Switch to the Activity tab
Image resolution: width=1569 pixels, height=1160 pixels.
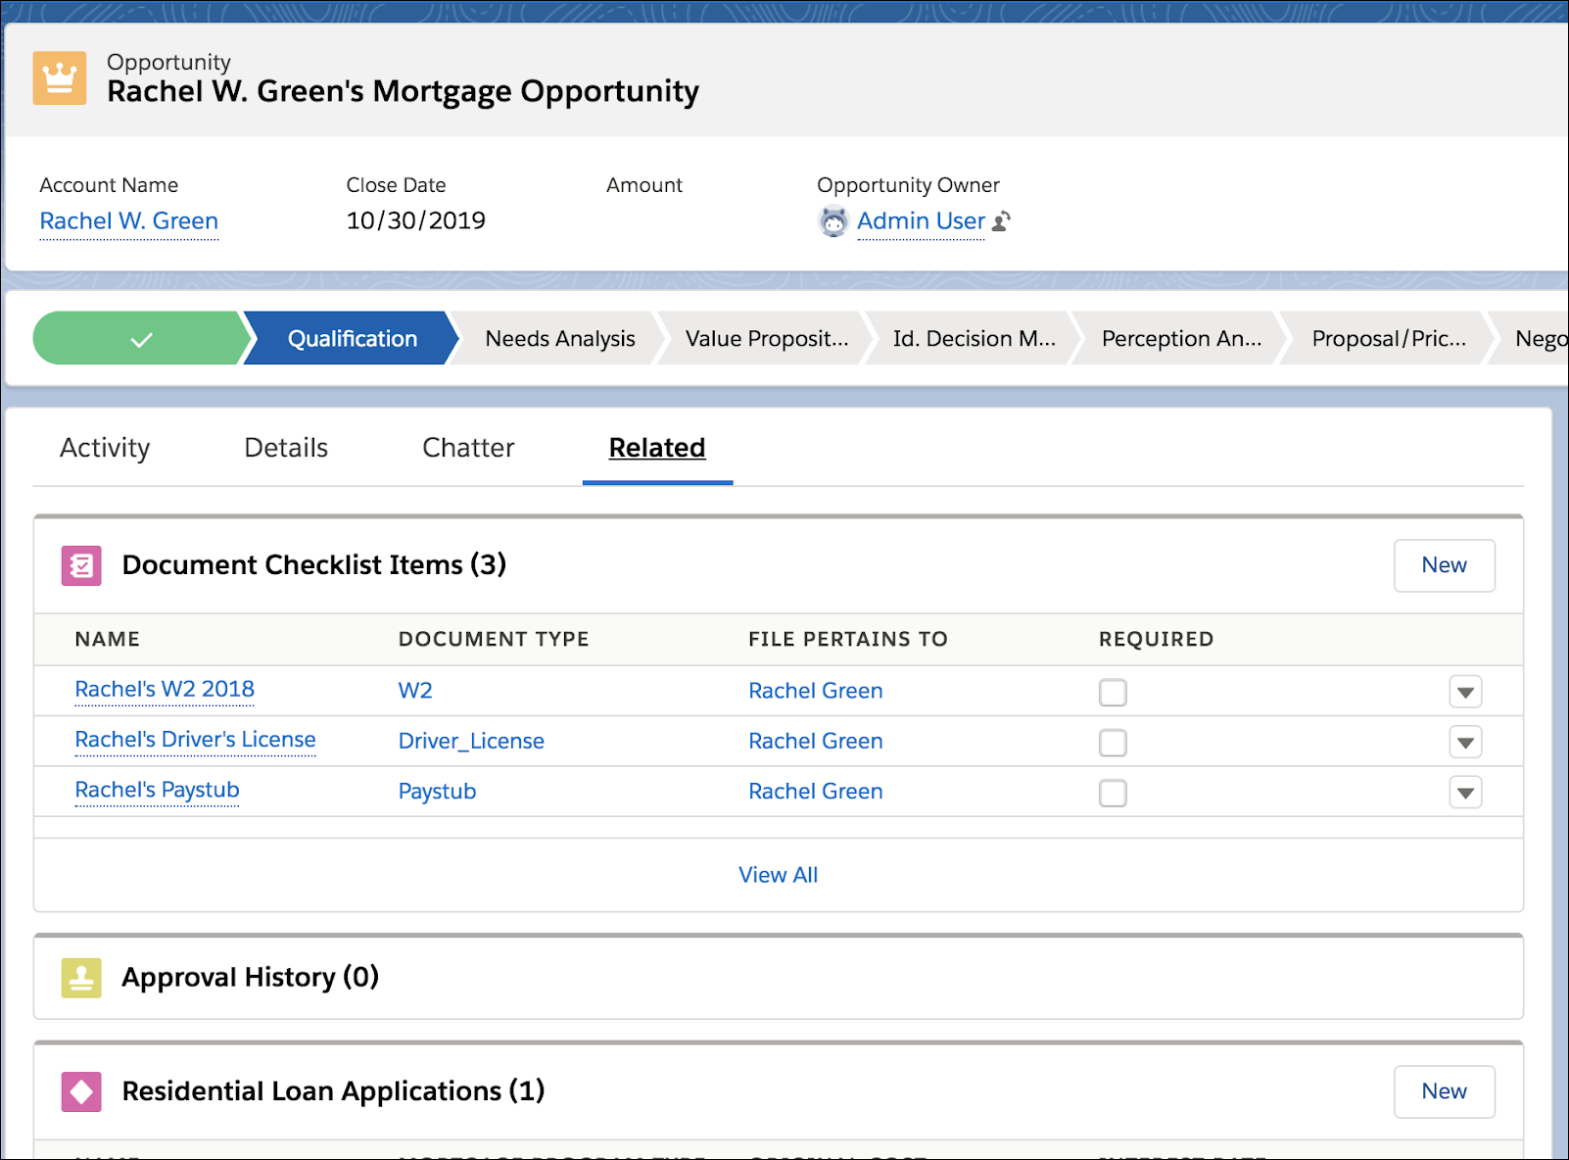[x=105, y=448]
